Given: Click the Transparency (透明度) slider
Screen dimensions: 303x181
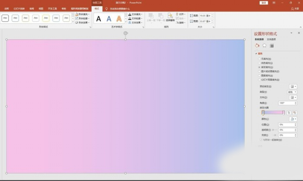Looking at the screenshot, I should (275, 130).
